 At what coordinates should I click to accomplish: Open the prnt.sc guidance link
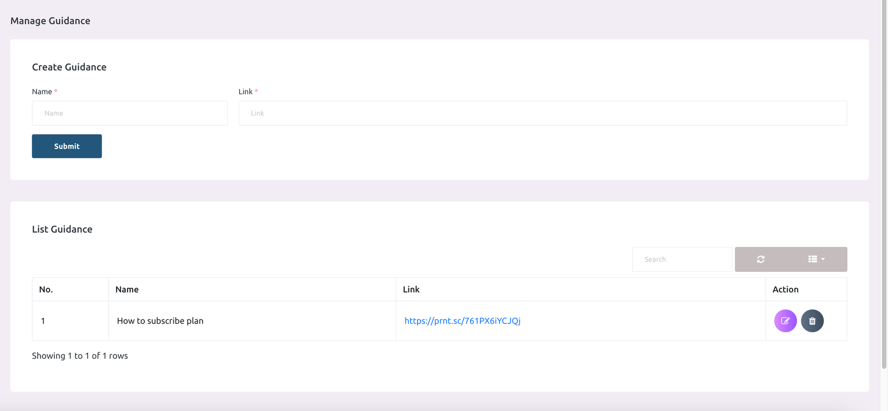click(x=462, y=321)
